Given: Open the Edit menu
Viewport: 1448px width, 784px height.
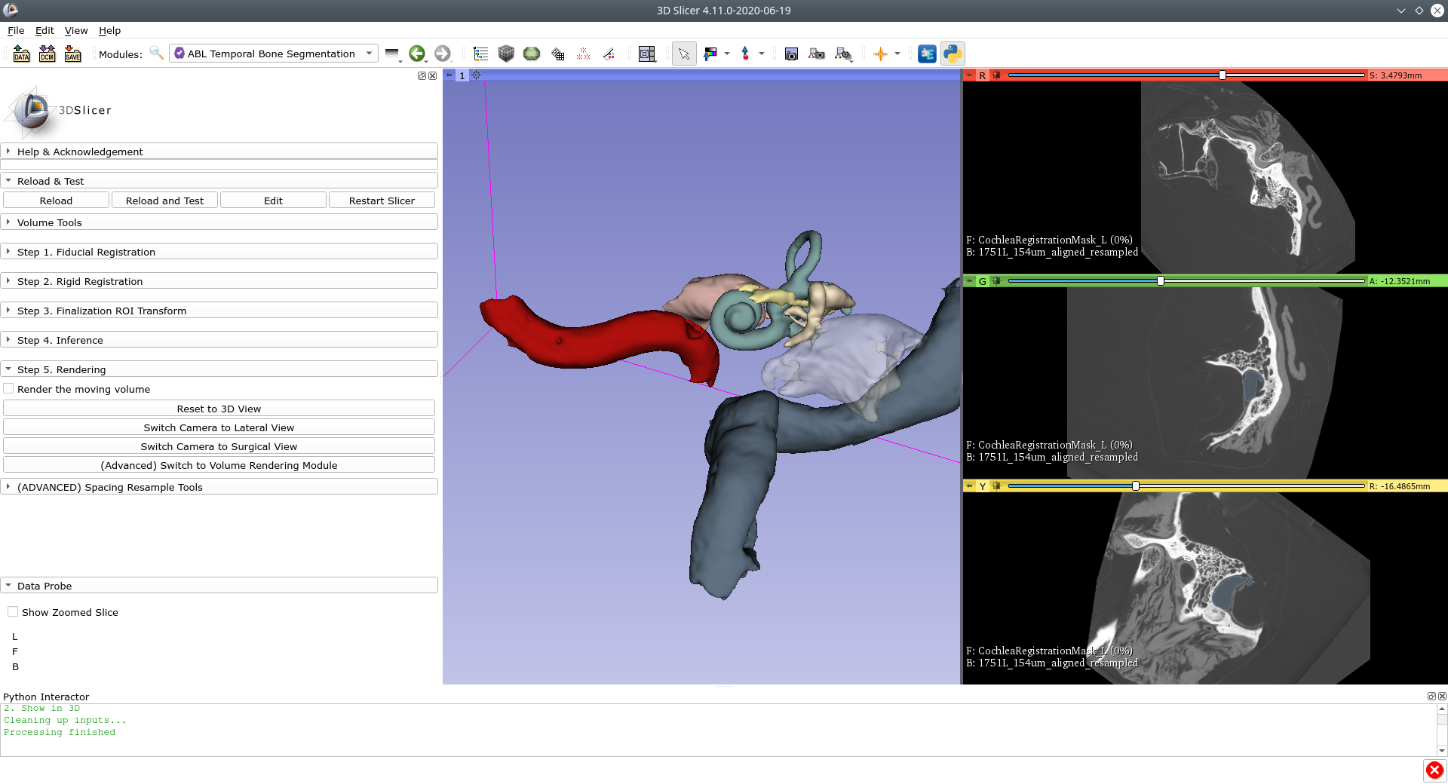Looking at the screenshot, I should pyautogui.click(x=44, y=30).
